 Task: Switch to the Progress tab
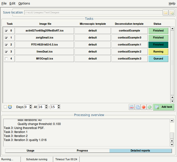point(82,150)
